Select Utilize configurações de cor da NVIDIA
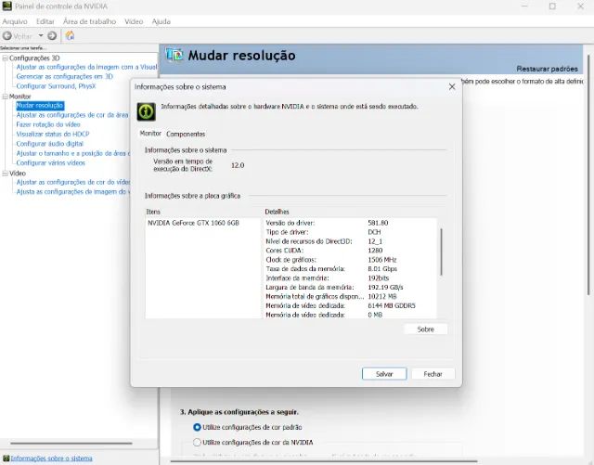The height and width of the screenshot is (465, 594). 197,443
